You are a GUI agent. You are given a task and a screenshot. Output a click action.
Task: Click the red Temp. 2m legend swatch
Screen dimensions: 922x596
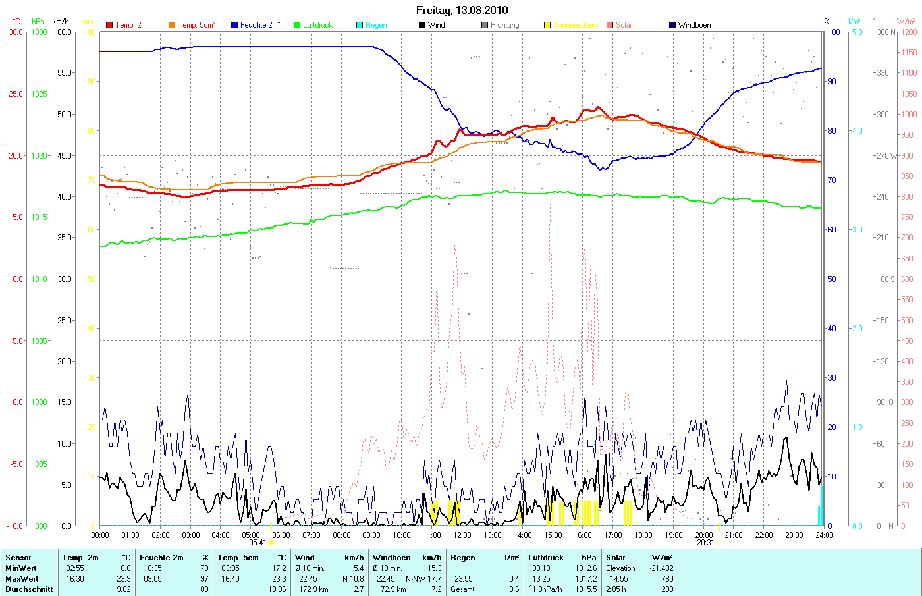click(x=109, y=25)
